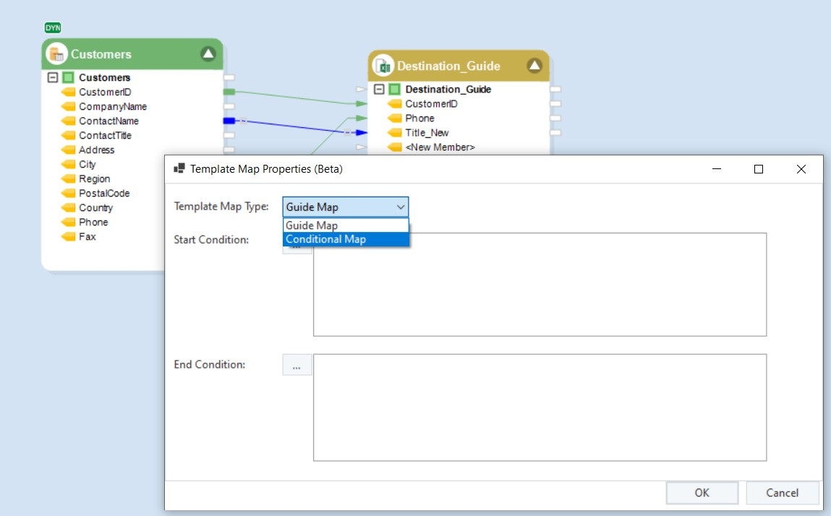Viewport: 831px width, 516px height.
Task: Collapse the Customers tree with minus box
Action: (53, 77)
